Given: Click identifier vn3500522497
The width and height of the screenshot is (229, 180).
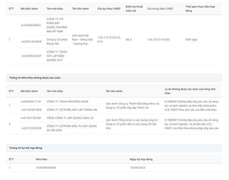Looking at the screenshot, I should click(x=31, y=56).
